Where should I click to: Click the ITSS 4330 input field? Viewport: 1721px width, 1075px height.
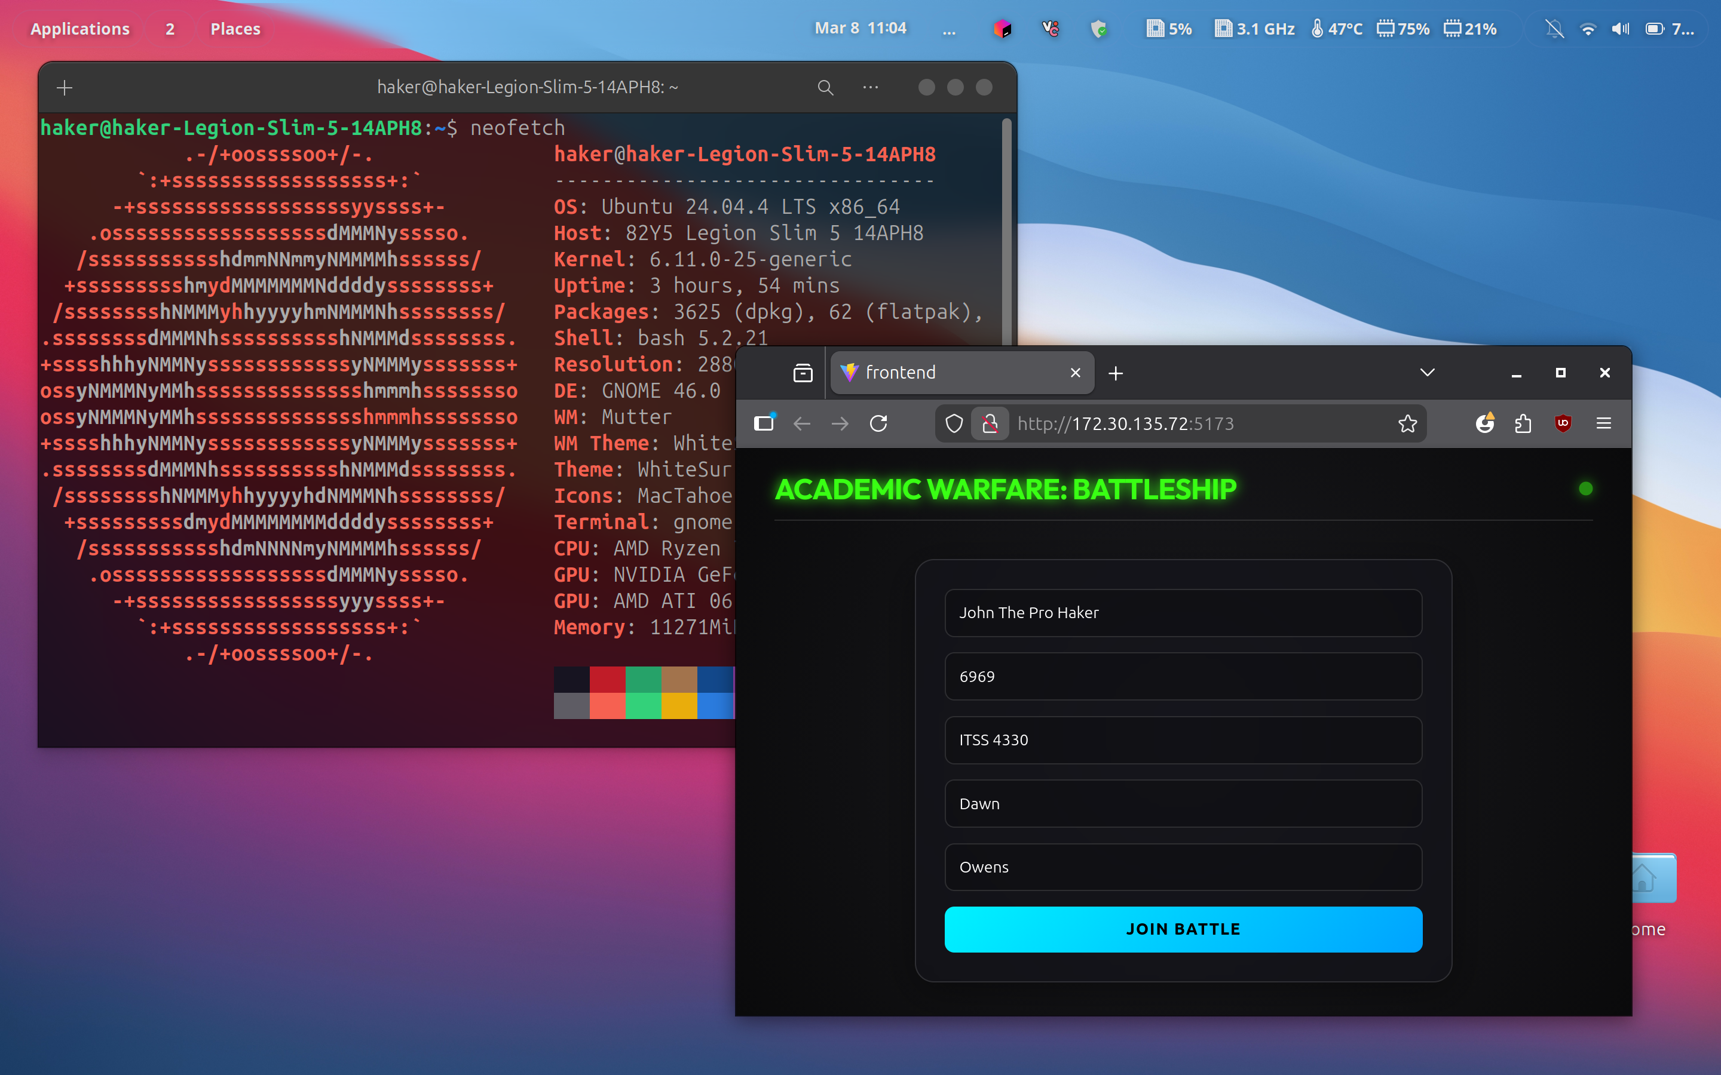click(x=1183, y=740)
